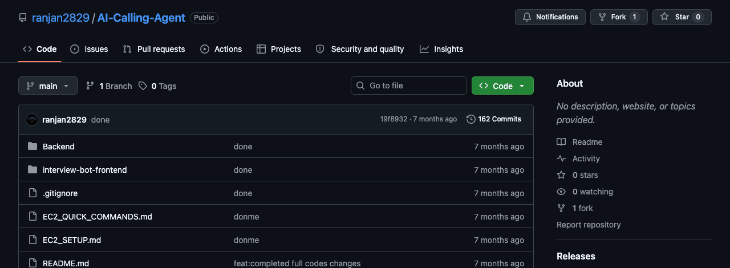Click the folder icon for Backend
This screenshot has width=730, height=268.
pos(33,147)
